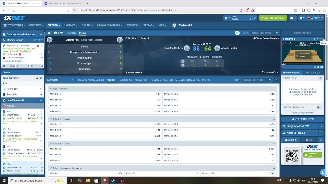Click the globe icon in the TODO 950 row
Viewport: 328px width, 184px height.
(41, 78)
